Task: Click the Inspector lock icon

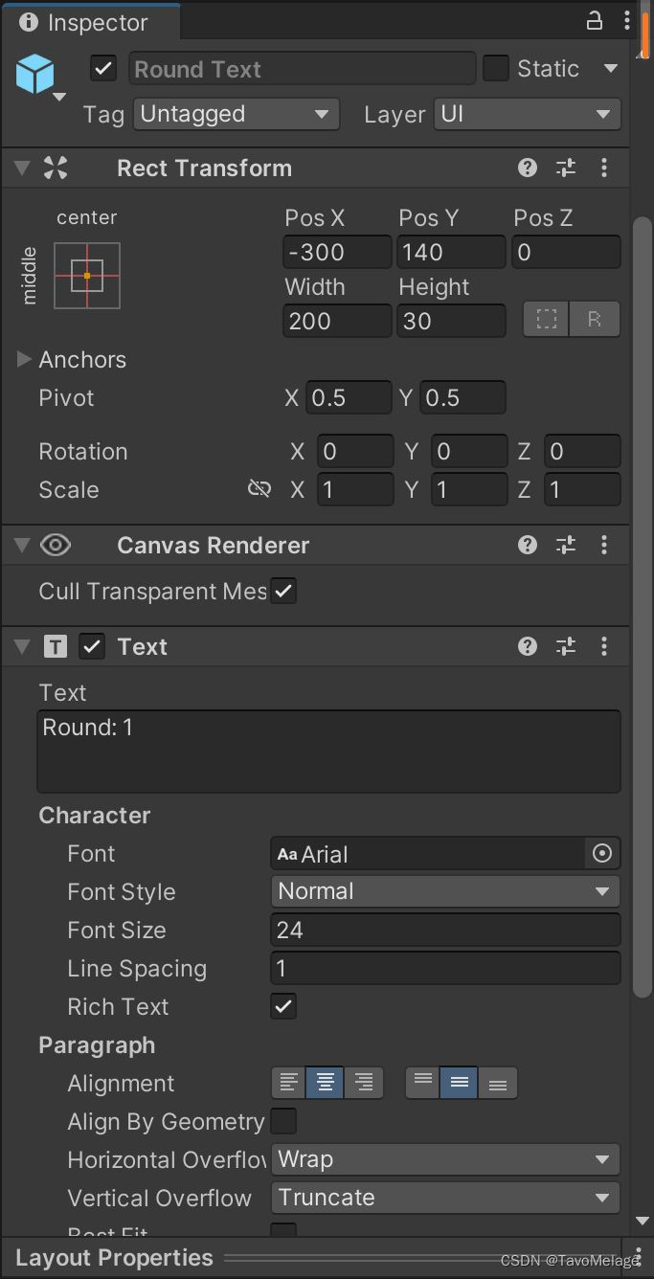Action: 595,21
